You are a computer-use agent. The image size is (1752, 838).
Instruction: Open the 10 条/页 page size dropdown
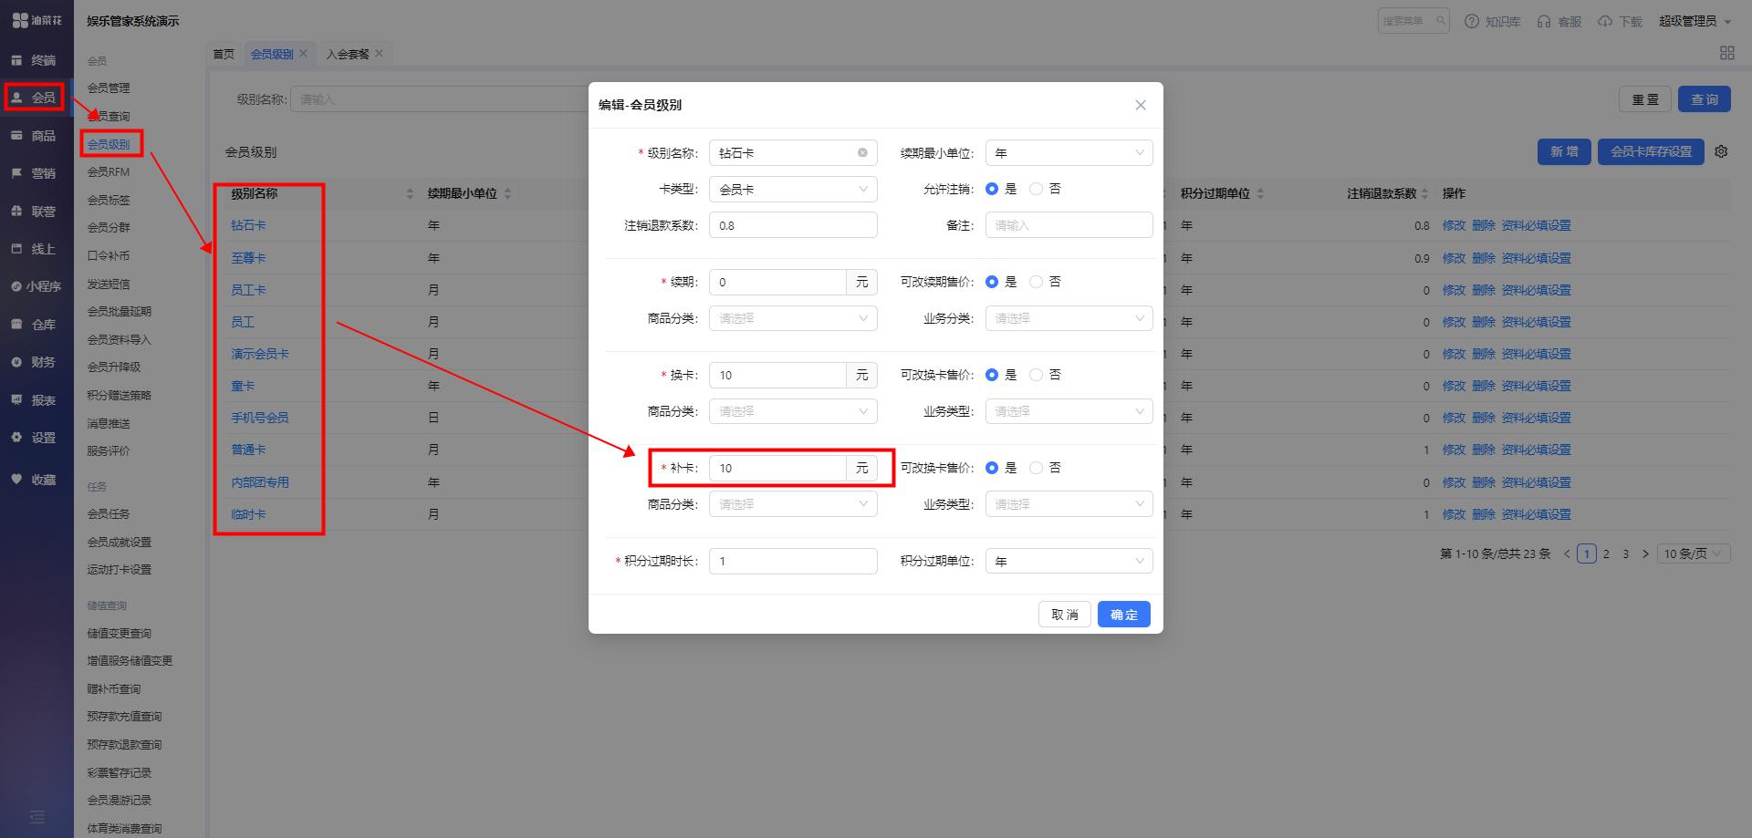coord(1694,553)
